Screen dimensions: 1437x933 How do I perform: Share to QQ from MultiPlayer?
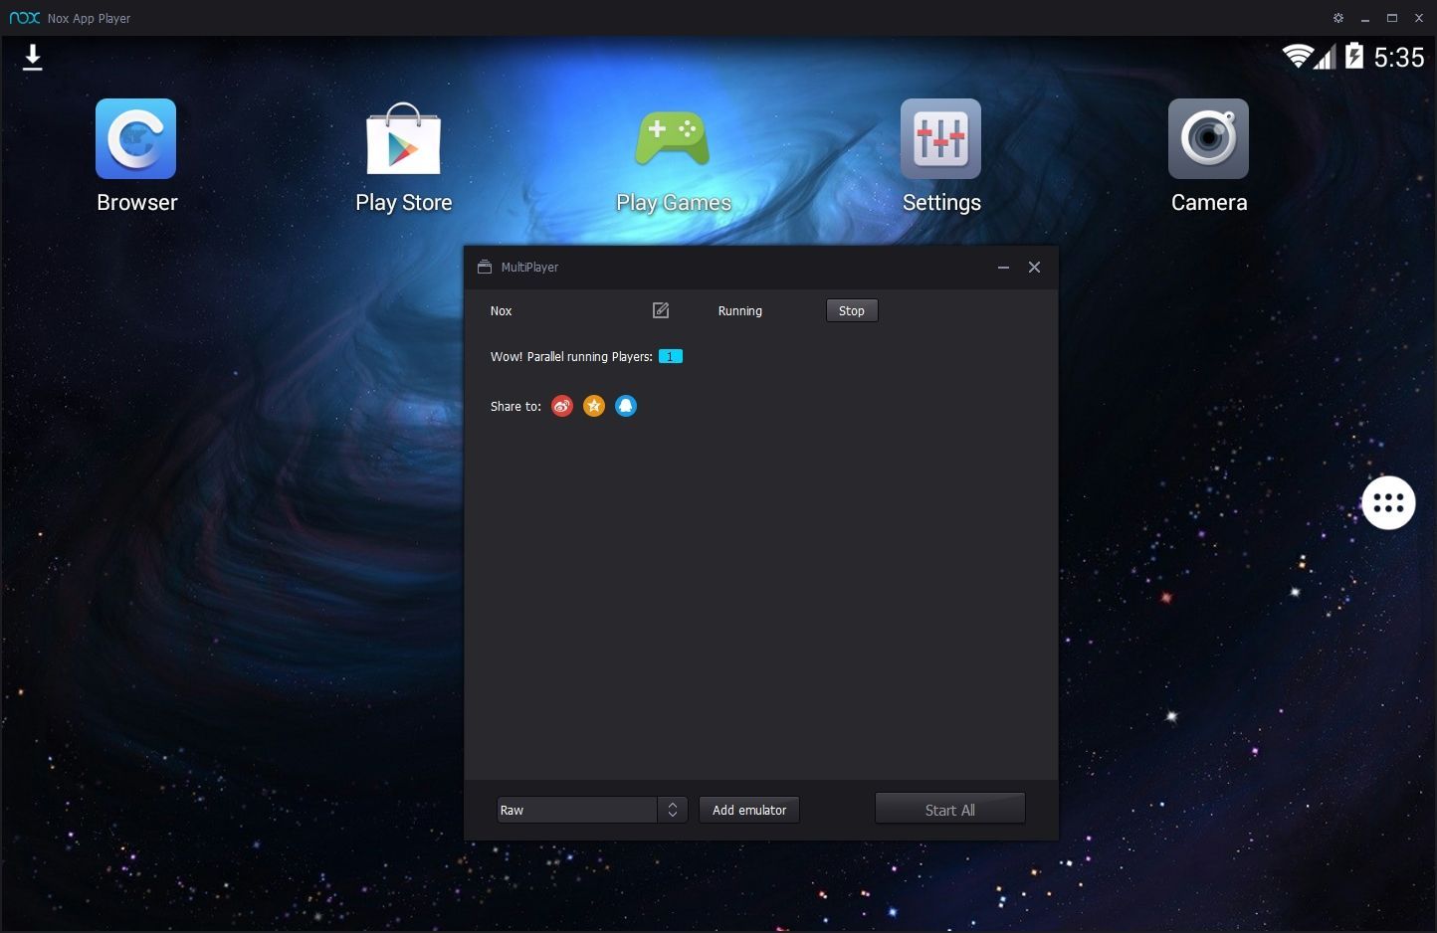click(x=625, y=406)
